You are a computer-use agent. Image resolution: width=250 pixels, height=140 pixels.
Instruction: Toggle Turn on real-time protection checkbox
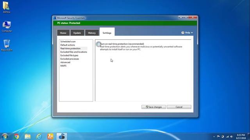(98, 44)
